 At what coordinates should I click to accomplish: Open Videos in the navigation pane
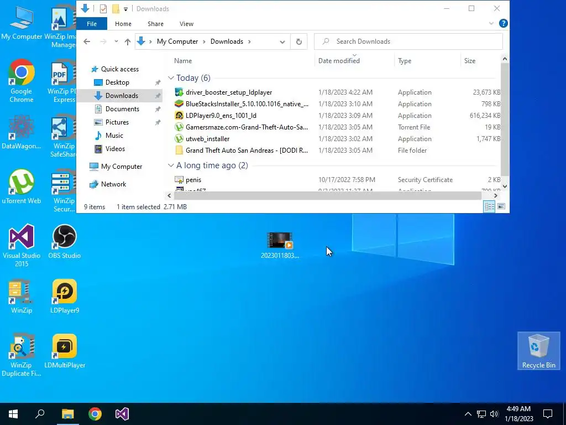point(115,149)
